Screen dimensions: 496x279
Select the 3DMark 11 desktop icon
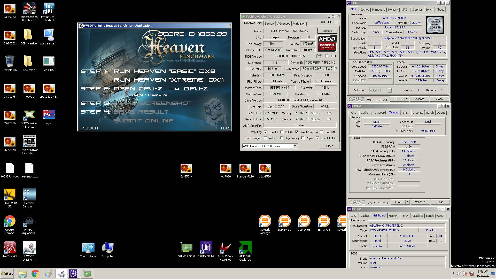[x=284, y=223]
